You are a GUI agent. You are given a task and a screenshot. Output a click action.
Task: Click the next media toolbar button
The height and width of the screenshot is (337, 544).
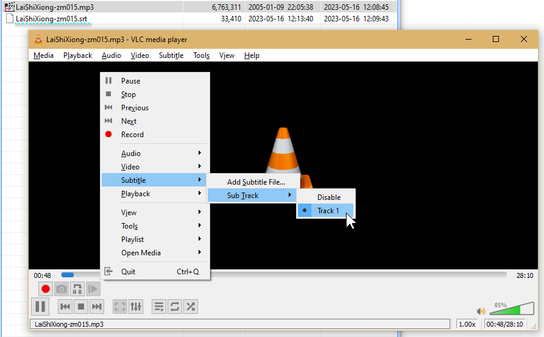pyautogui.click(x=97, y=307)
